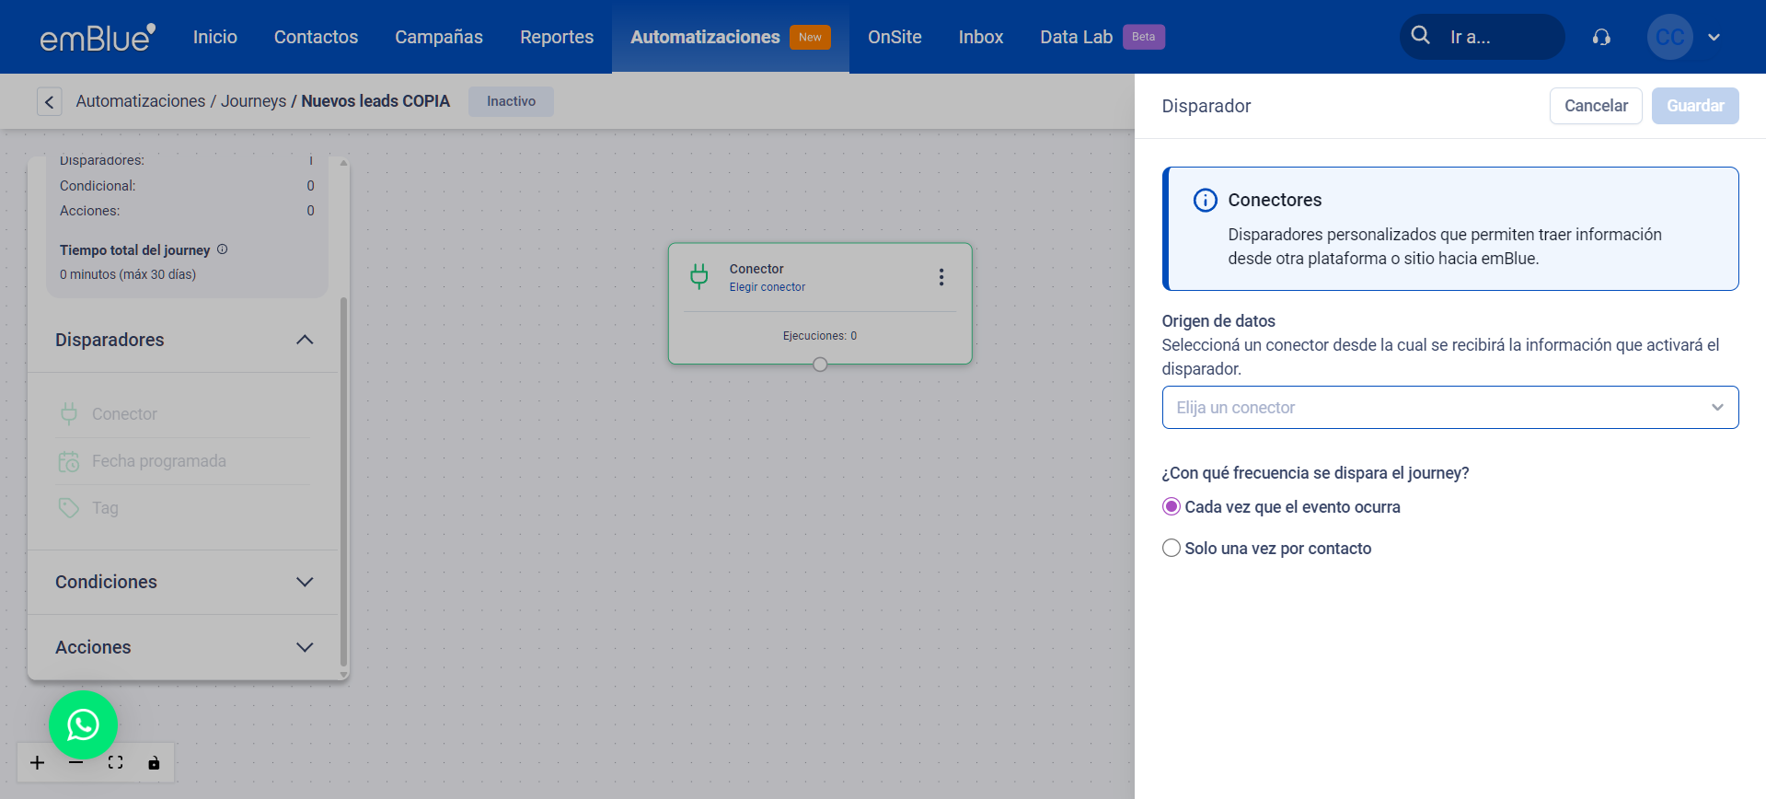Click the WhatsApp chat bubble icon
Image resolution: width=1766 pixels, height=799 pixels.
point(83,724)
